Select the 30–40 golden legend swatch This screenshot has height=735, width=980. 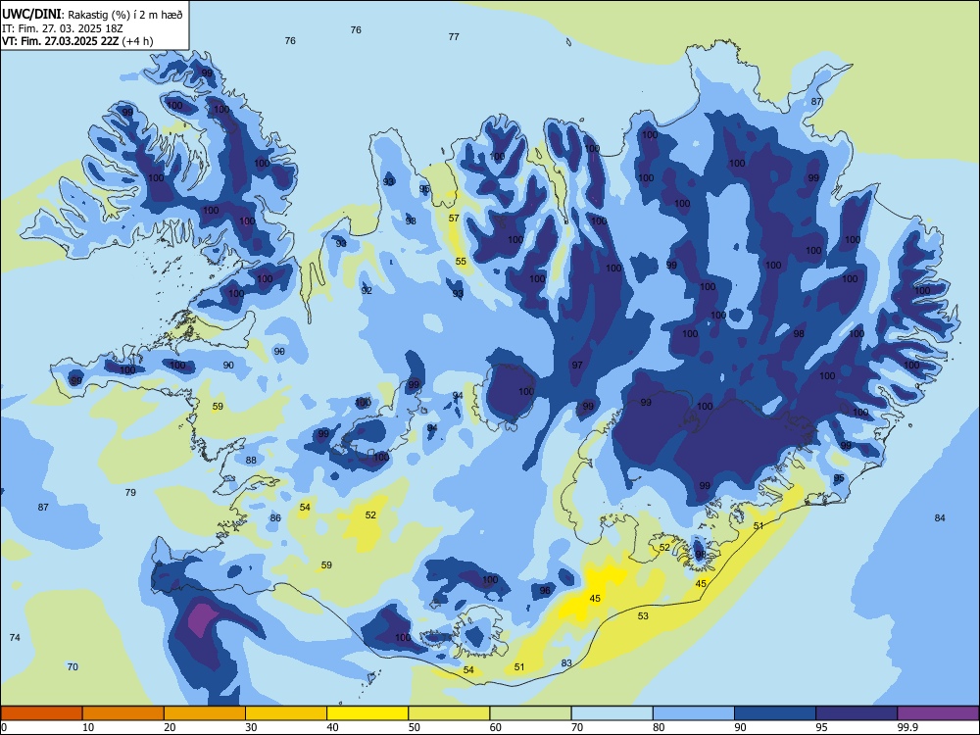pos(286,713)
